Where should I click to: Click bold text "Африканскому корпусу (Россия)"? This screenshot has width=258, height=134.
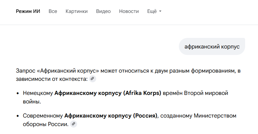(x=111, y=116)
